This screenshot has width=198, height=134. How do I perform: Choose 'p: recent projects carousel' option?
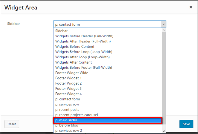tap(76, 115)
